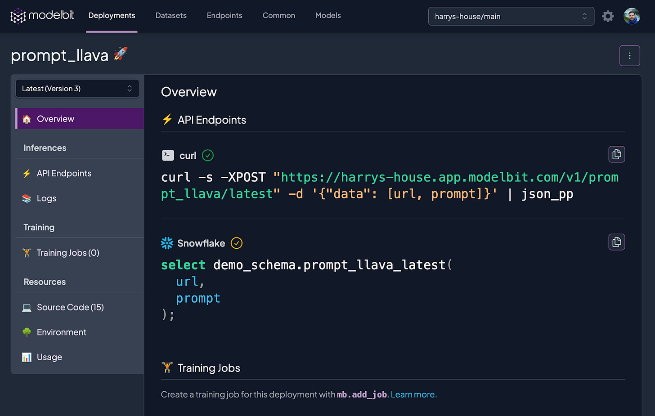Click the Training section label in sidebar

coord(39,228)
